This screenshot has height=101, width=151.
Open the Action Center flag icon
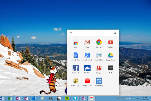120,98
